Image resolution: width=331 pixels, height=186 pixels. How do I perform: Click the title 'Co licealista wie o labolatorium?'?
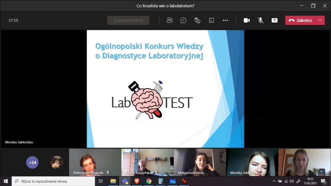pyautogui.click(x=165, y=6)
